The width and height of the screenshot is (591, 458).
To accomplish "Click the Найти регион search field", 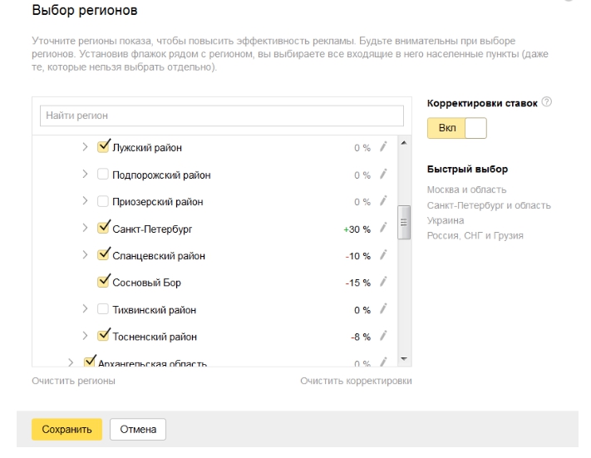I will [x=222, y=116].
